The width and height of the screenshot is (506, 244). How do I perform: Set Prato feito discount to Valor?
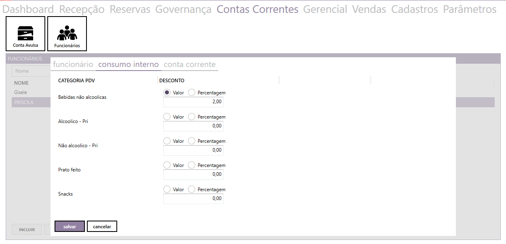[167, 165]
